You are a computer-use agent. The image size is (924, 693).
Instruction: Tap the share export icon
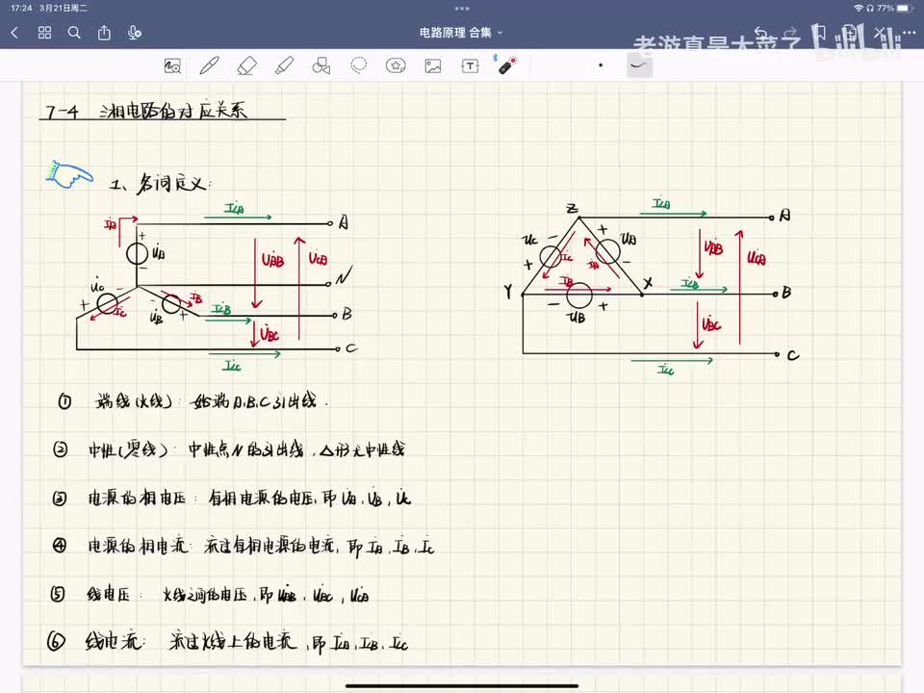104,33
